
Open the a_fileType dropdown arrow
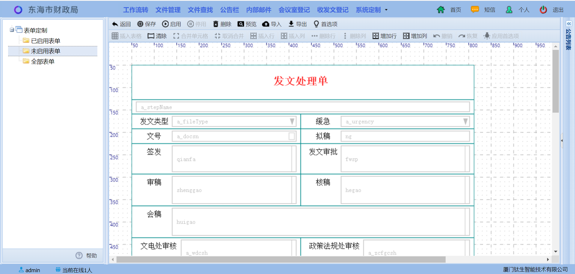tap(292, 121)
